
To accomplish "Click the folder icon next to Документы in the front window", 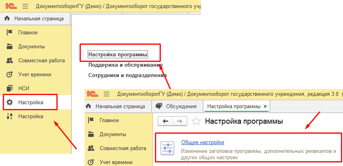I will (91, 134).
